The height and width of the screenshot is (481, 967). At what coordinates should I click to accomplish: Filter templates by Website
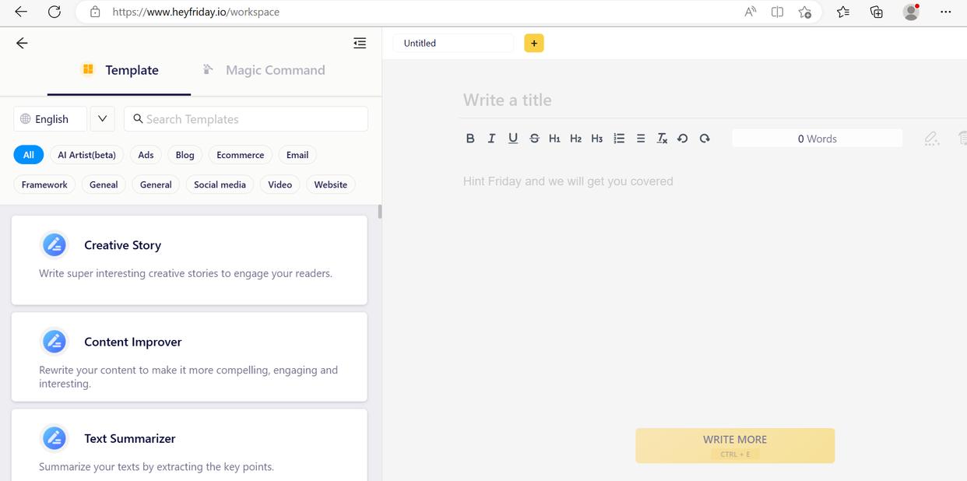coord(331,184)
